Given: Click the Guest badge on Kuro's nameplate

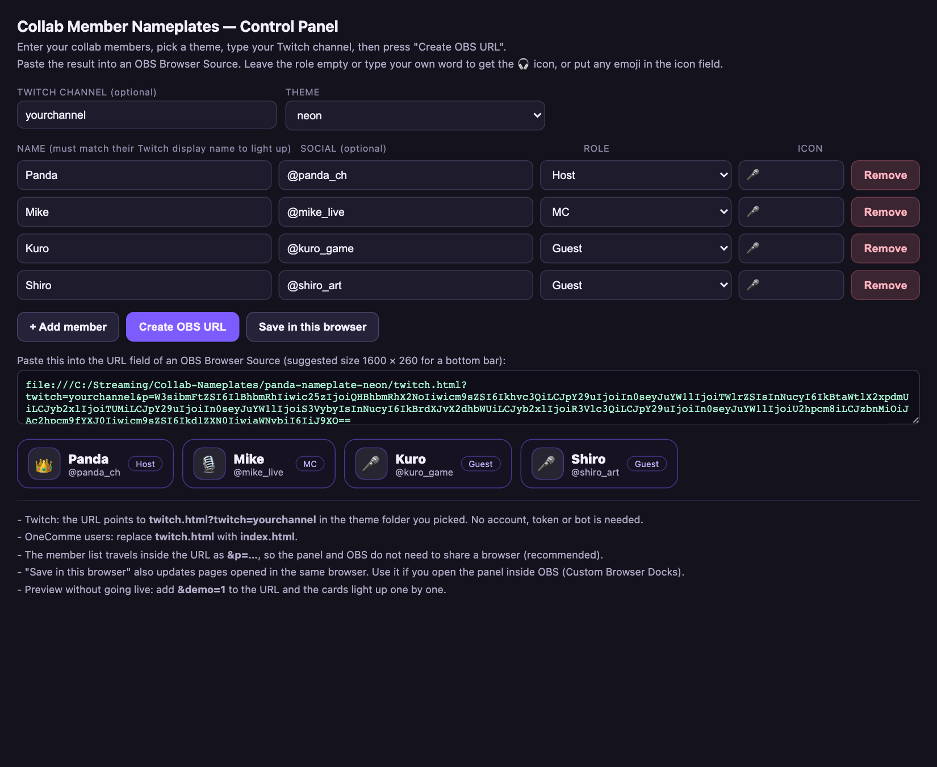Looking at the screenshot, I should [x=480, y=464].
